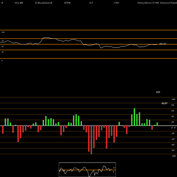The height and width of the screenshot is (177, 177).
Task: Click the VictoryShares US 500 title text
Action: 157,3
